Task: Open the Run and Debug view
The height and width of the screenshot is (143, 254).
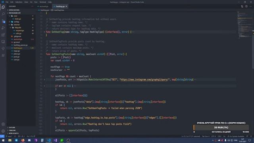Action: [3, 28]
